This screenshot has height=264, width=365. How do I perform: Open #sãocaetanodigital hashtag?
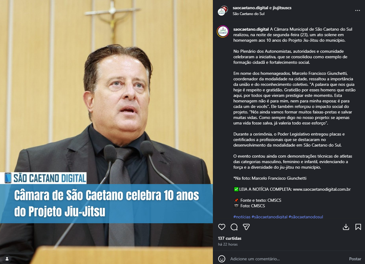click(x=269, y=217)
